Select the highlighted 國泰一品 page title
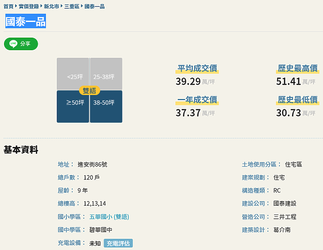This screenshot has width=323, height=250. click(26, 21)
